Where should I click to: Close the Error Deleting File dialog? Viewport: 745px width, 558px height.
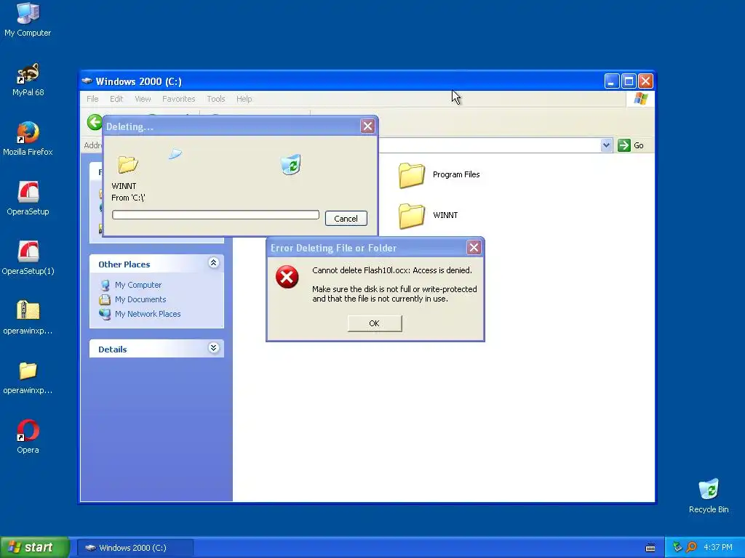(474, 247)
